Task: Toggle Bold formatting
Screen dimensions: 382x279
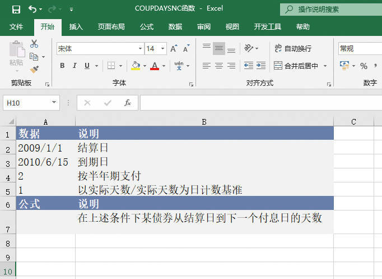Action: pyautogui.click(x=62, y=66)
